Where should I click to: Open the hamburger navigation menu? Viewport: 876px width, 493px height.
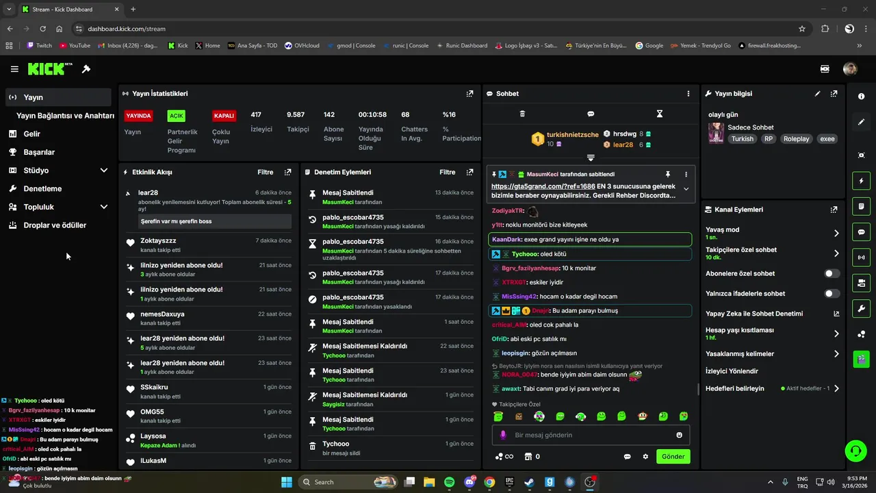click(x=14, y=69)
